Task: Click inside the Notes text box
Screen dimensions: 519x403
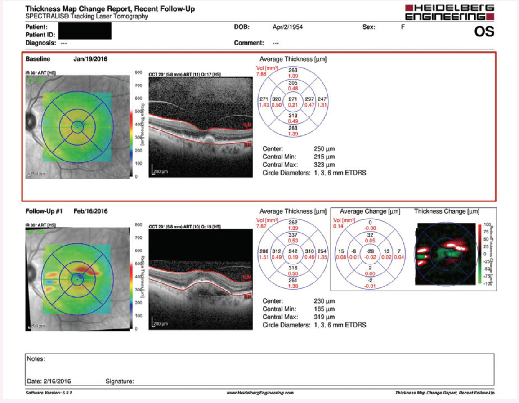Action: (x=259, y=367)
